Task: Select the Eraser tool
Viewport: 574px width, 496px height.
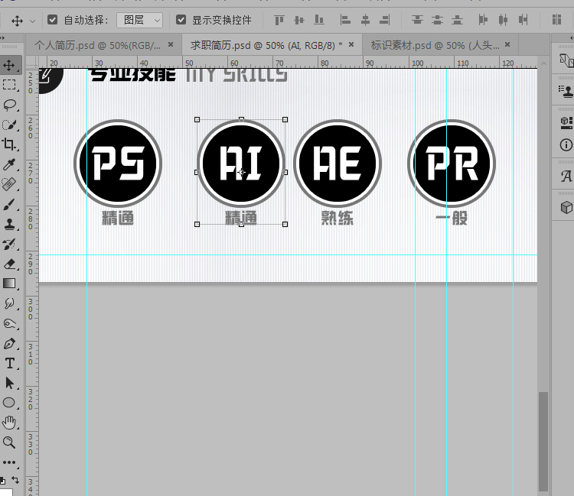Action: tap(9, 264)
